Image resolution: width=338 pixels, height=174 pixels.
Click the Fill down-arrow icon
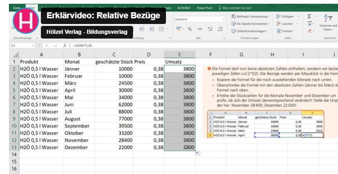[x=309, y=24]
